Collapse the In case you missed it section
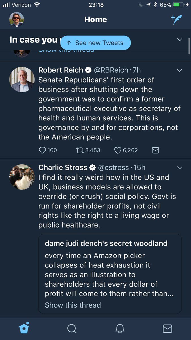The image size is (191, 340). point(180,40)
